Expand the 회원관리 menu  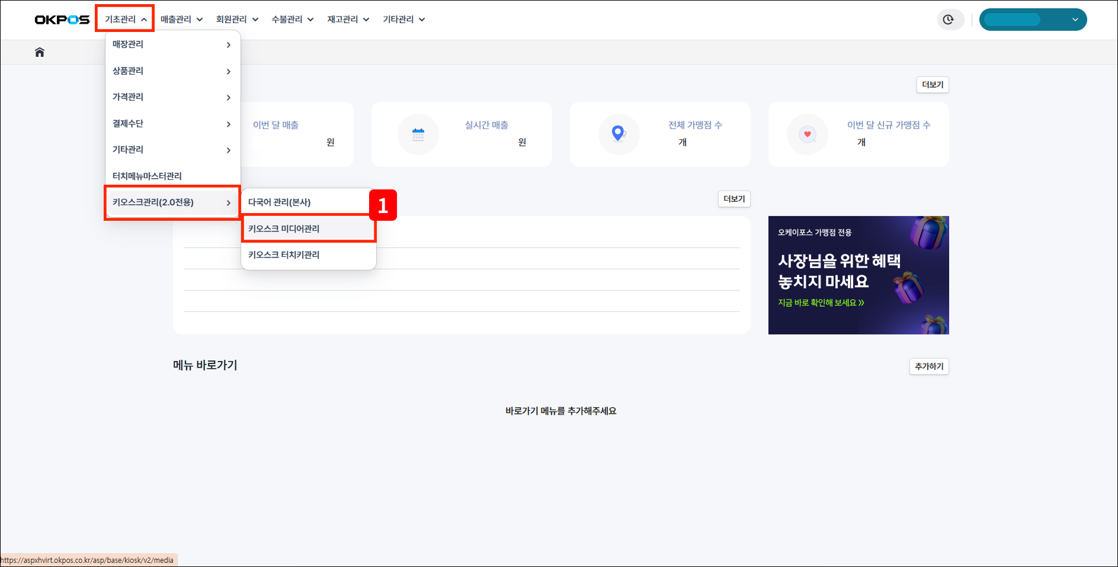pyautogui.click(x=237, y=20)
